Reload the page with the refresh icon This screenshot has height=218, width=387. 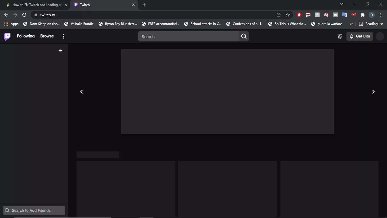[24, 14]
